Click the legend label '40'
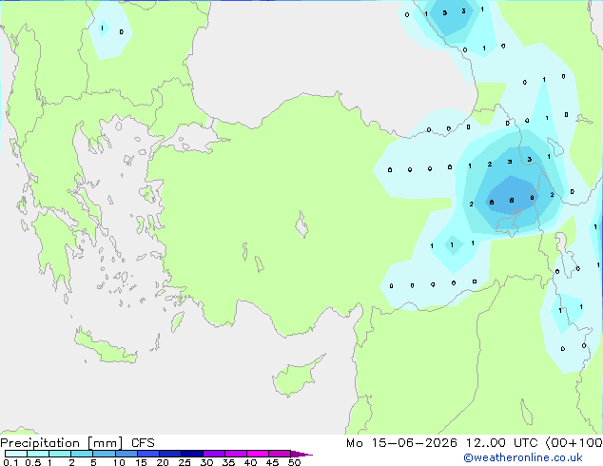This screenshot has width=603, height=466. pyautogui.click(x=250, y=462)
